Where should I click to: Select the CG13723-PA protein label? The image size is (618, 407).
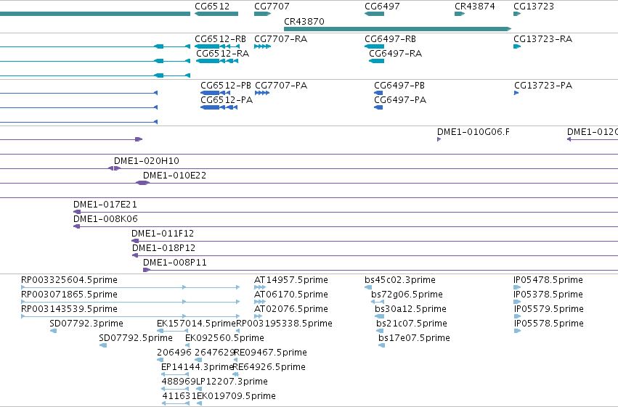click(543, 86)
